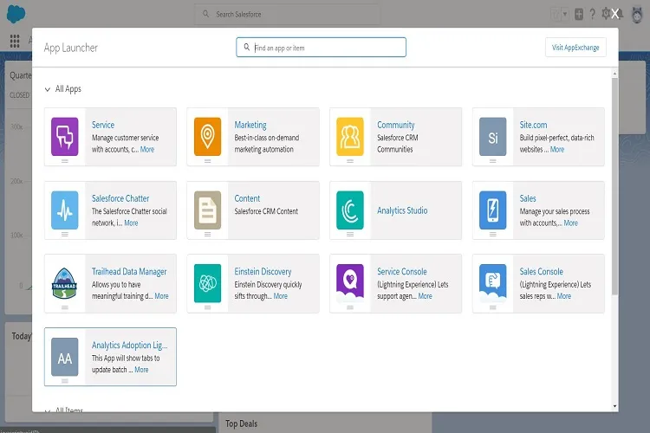Open the Site.com app icon
This screenshot has width=650, height=433.
492,136
